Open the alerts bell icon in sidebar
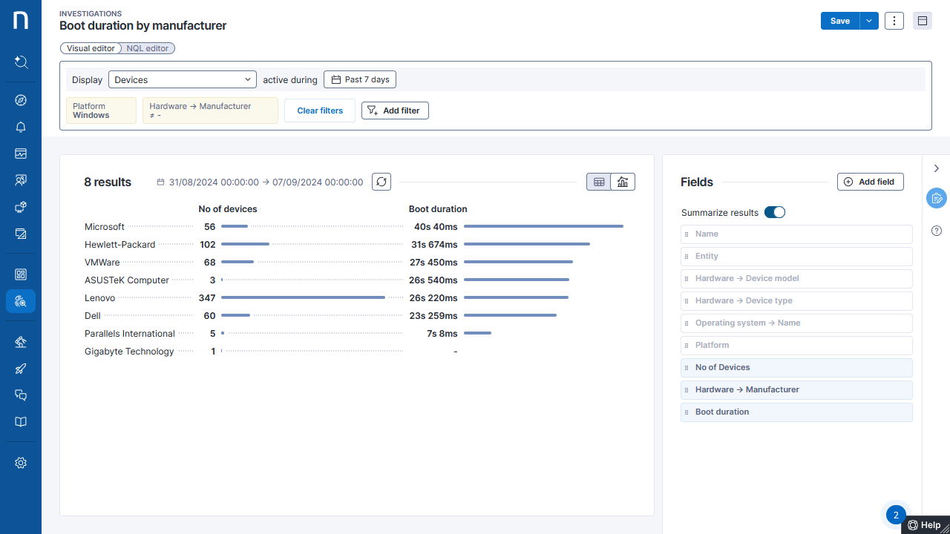950x534 pixels. 21,127
